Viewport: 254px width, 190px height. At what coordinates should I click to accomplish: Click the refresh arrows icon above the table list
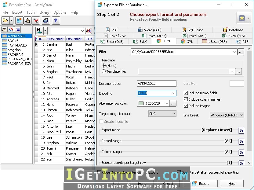[11, 29]
